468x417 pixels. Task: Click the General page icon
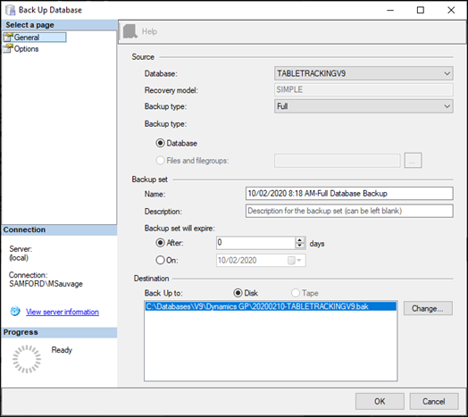pyautogui.click(x=8, y=38)
